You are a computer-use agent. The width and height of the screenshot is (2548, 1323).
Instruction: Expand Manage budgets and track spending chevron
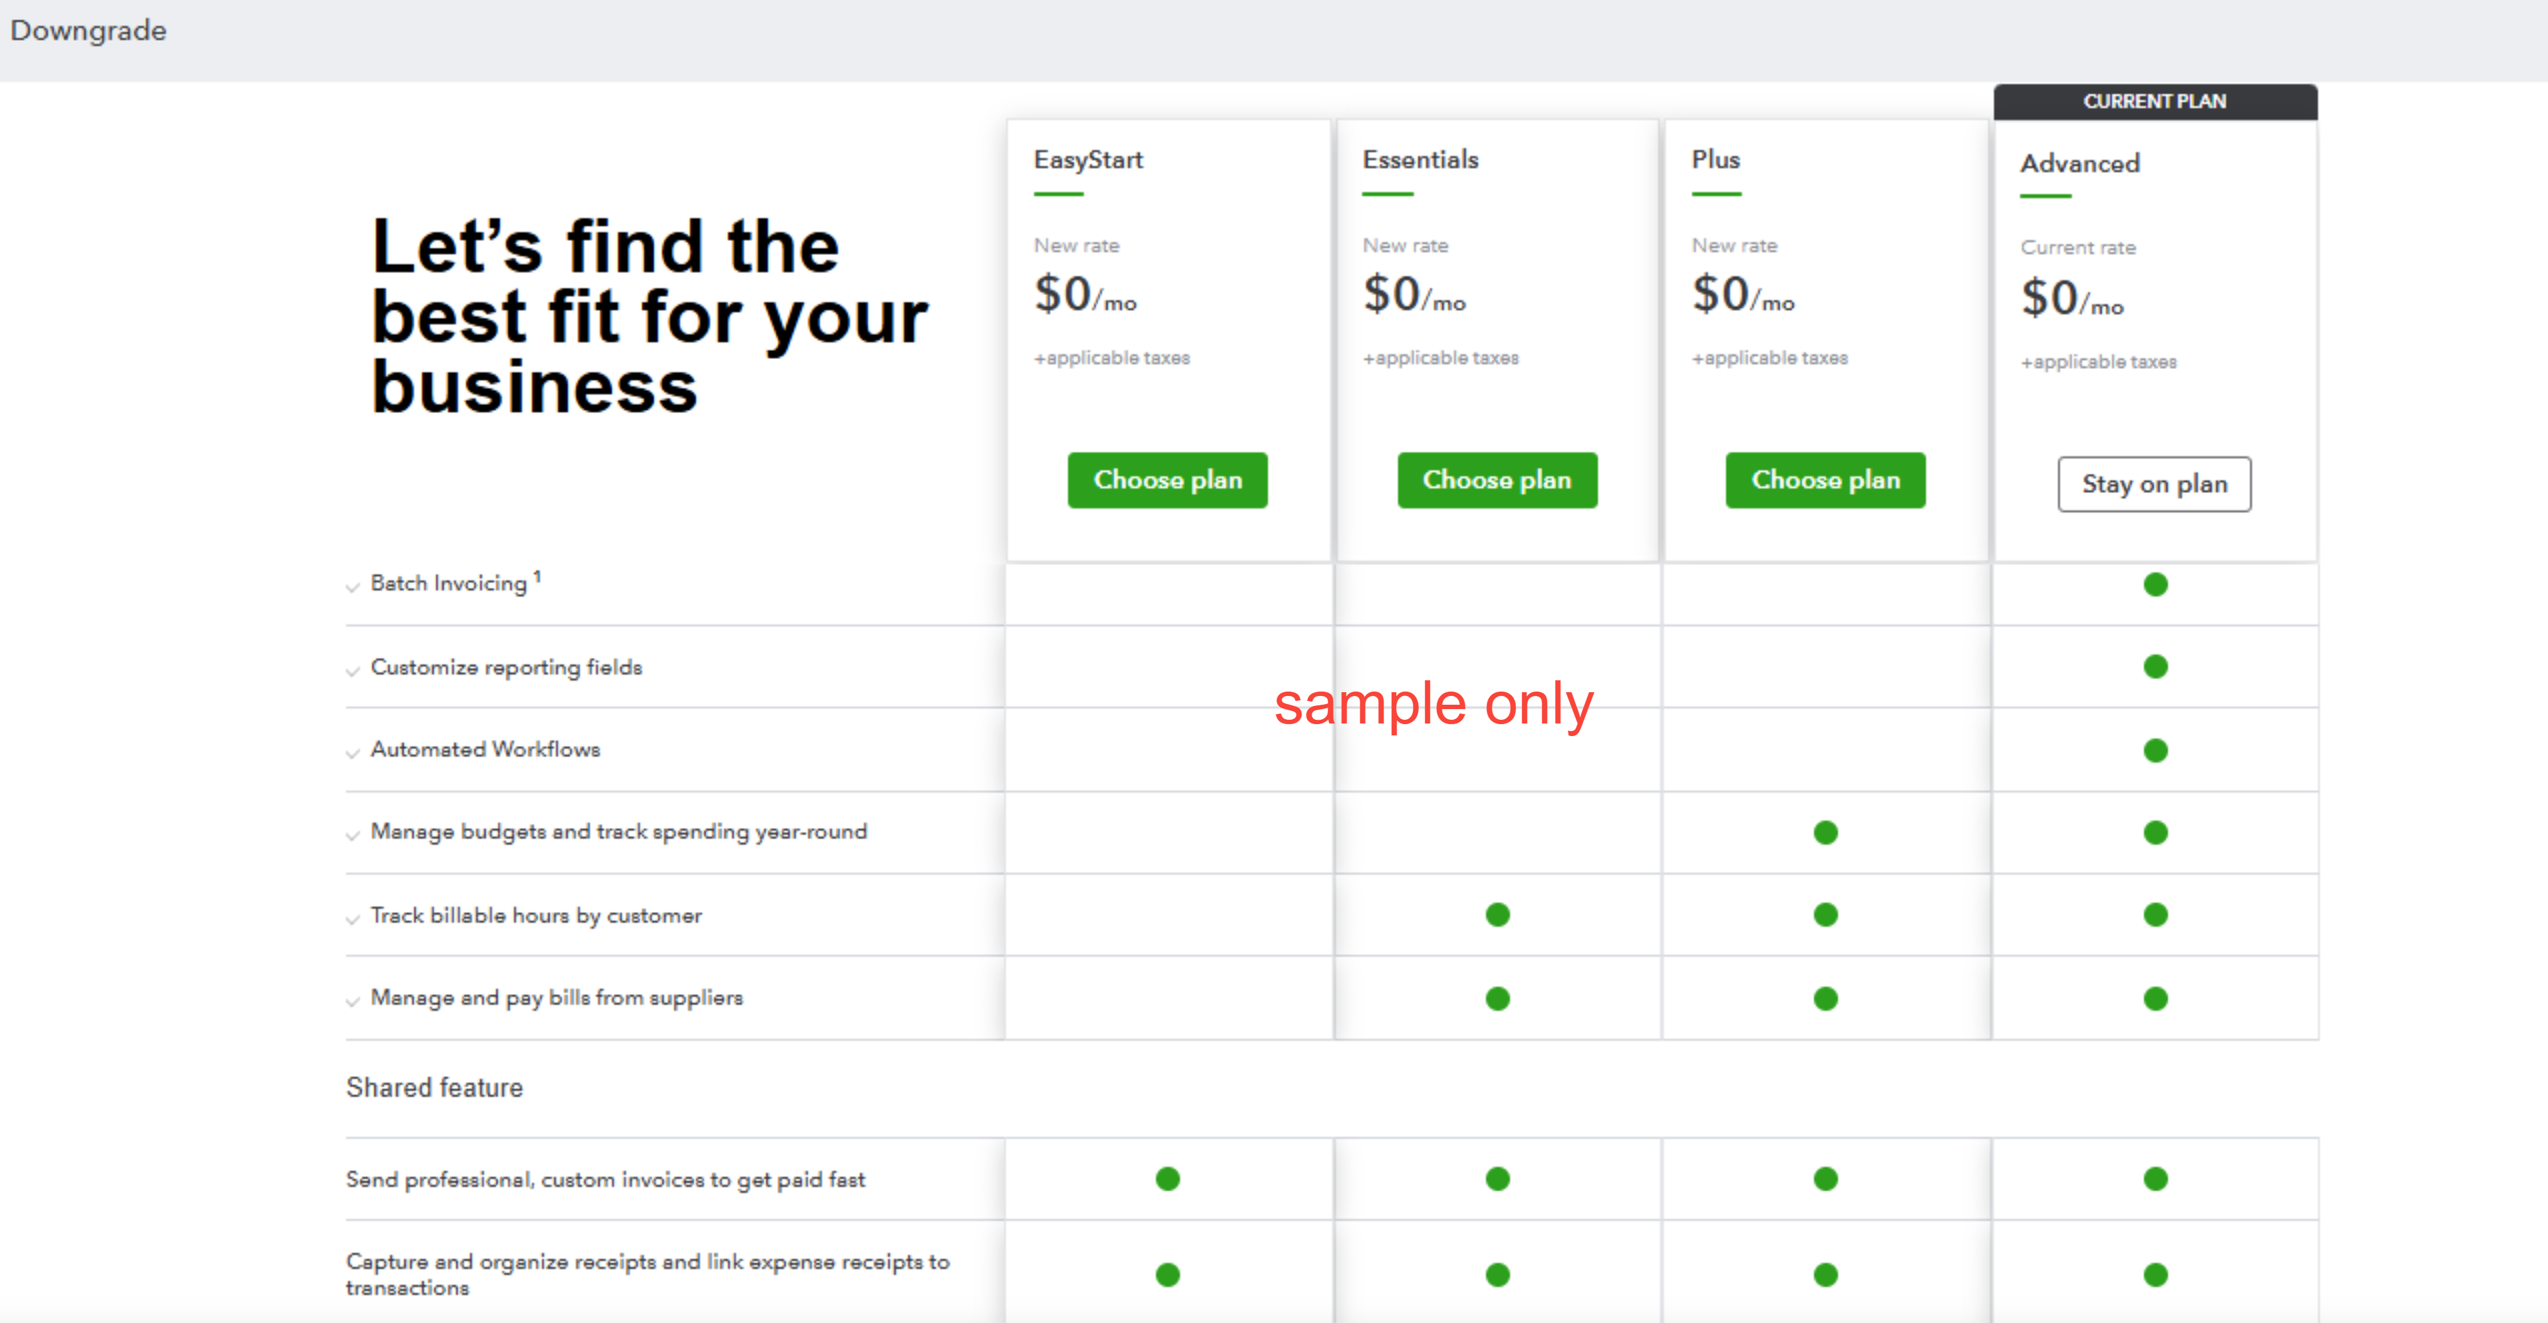tap(352, 836)
